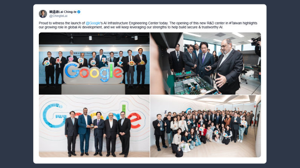Screen dimensions: 300x168
Task: Click the dark background outside the tweet card
Action: pyautogui.click(x=16, y=84)
